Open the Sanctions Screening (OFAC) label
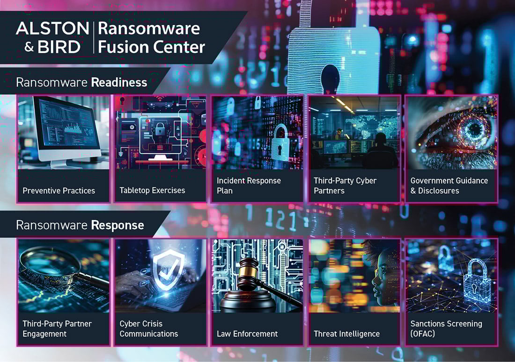 click(446, 328)
